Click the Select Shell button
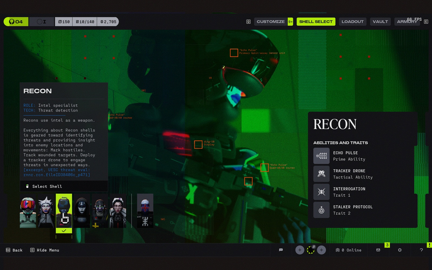The width and height of the screenshot is (432, 270). point(47,186)
